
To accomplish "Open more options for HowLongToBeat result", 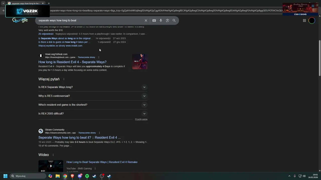I will click(x=99, y=57).
